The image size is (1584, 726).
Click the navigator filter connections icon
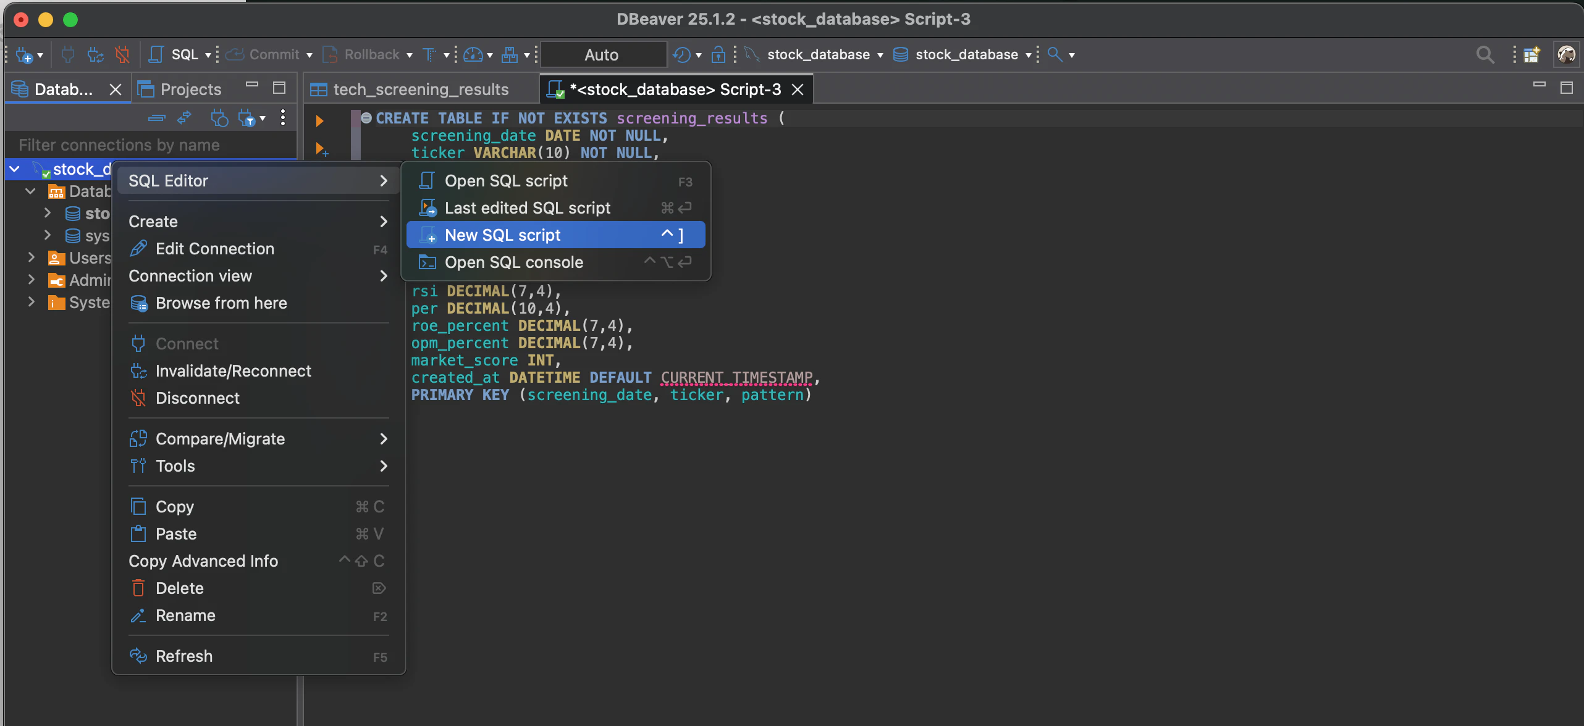[247, 118]
